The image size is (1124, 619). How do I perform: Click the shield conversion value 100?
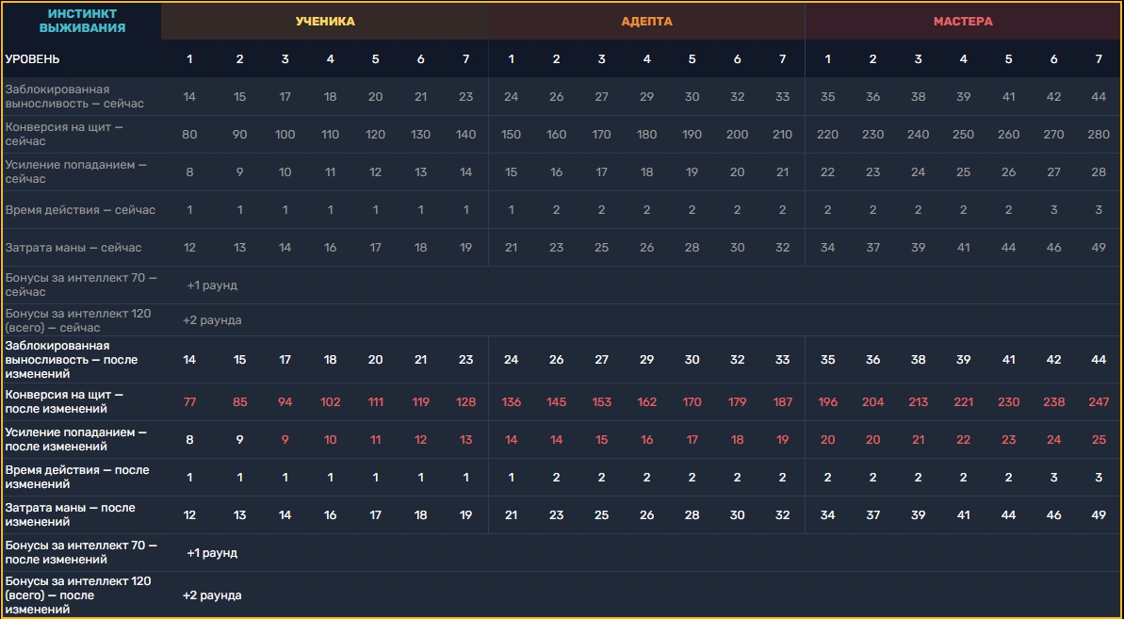[x=285, y=135]
